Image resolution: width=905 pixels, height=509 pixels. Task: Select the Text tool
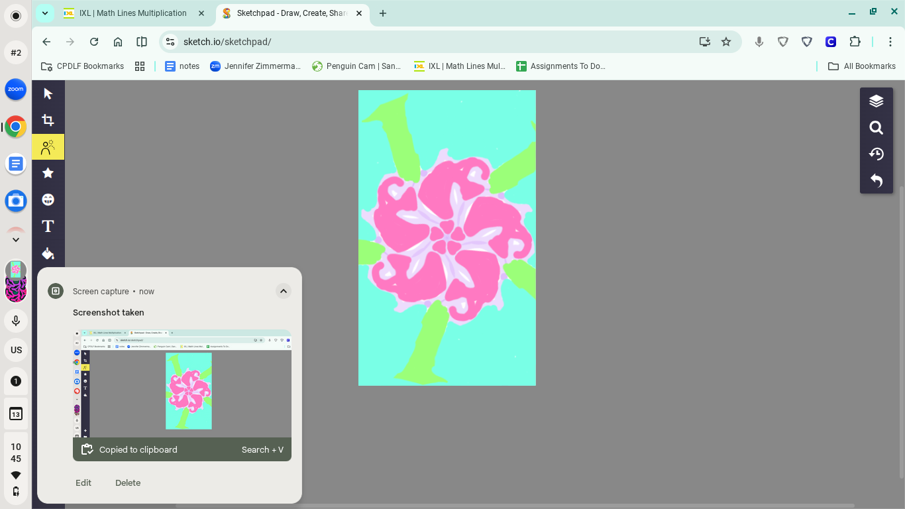[x=48, y=226]
